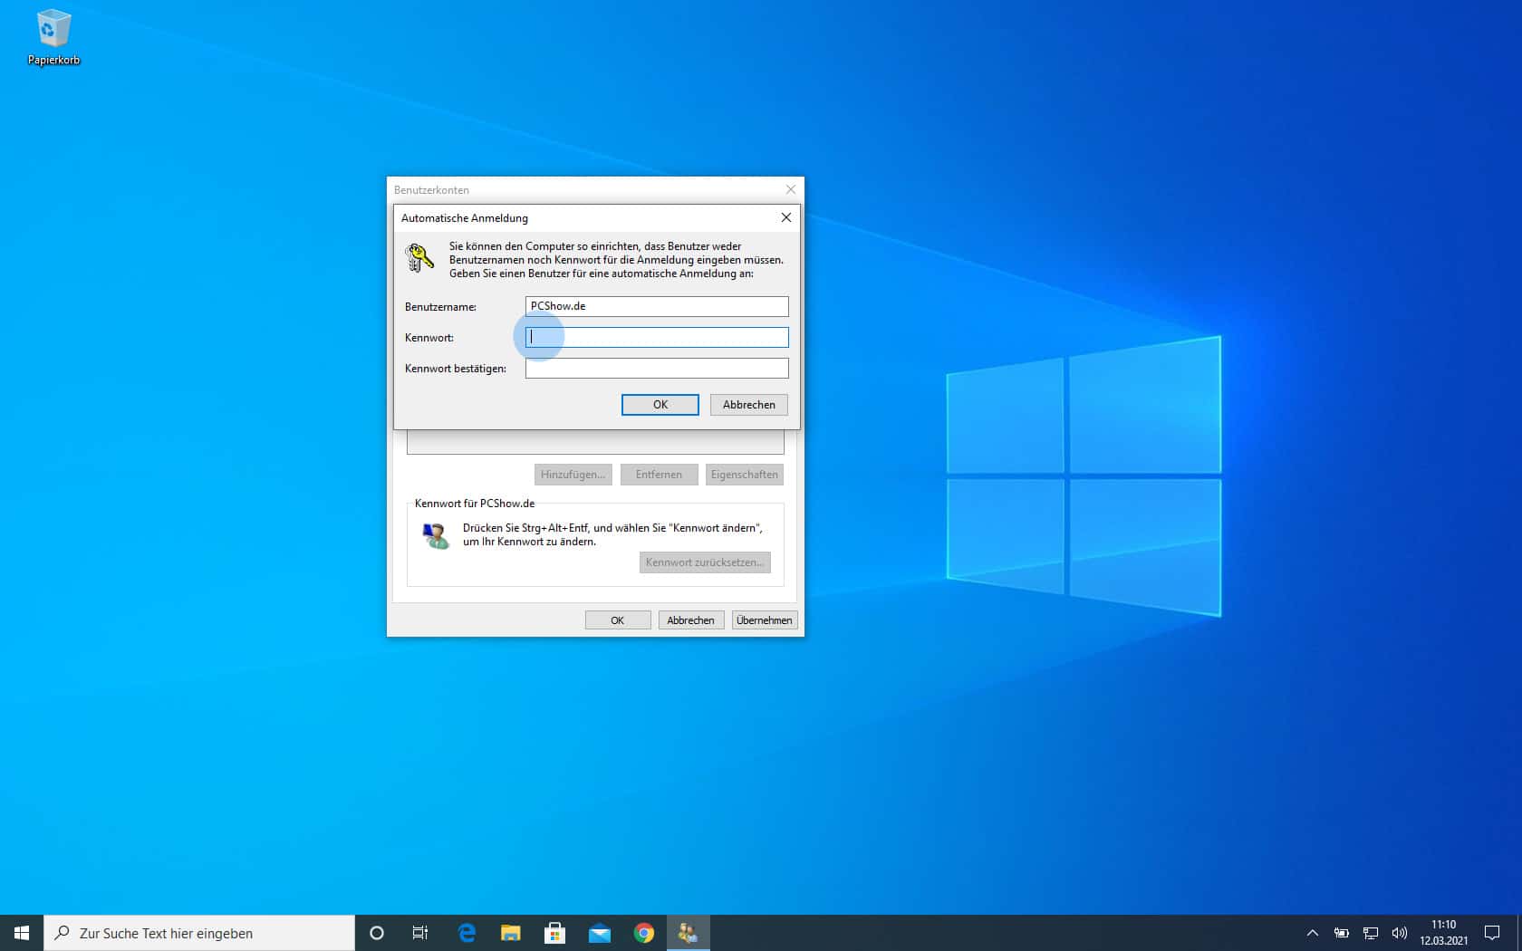Click the user icon beside Kennwort ändern text

pyautogui.click(x=436, y=535)
